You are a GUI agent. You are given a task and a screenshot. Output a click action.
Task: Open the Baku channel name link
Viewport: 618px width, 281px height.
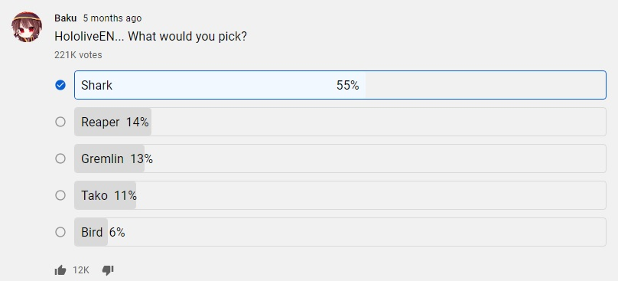click(x=66, y=18)
